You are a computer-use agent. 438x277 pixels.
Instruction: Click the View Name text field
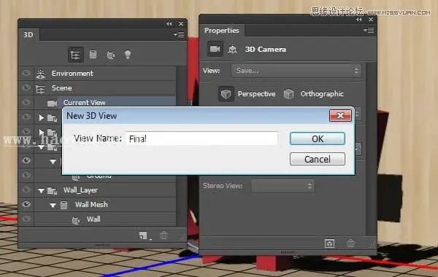coord(201,138)
